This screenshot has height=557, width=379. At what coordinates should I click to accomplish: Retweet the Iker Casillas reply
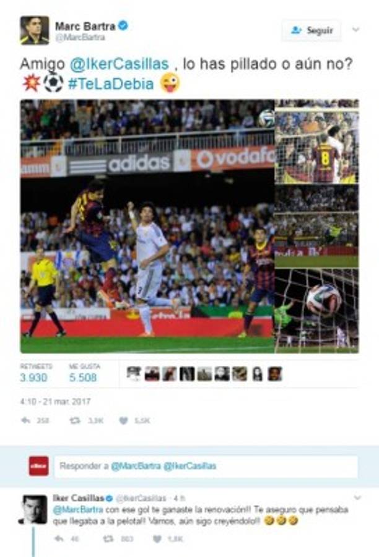[108, 539]
